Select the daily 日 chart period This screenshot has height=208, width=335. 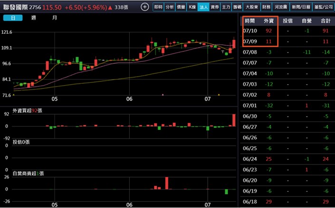pyautogui.click(x=13, y=18)
